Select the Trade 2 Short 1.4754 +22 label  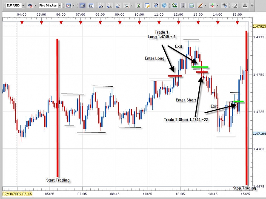tap(186, 119)
